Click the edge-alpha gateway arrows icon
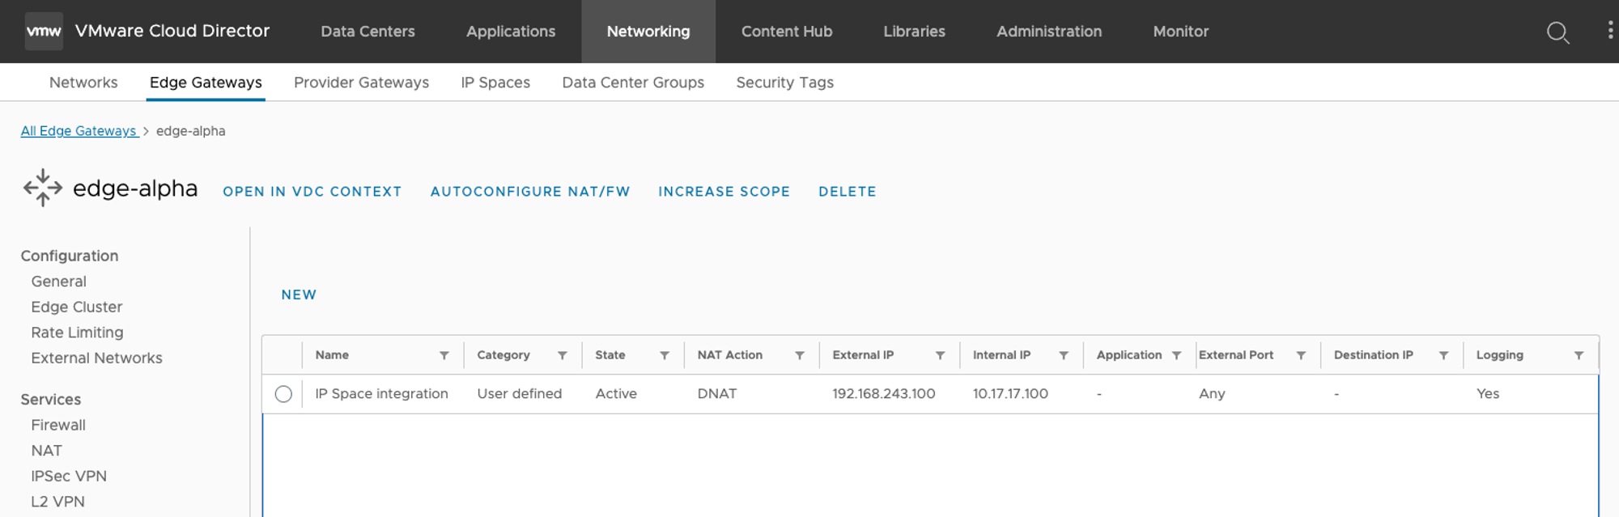1619x517 pixels. click(x=43, y=189)
